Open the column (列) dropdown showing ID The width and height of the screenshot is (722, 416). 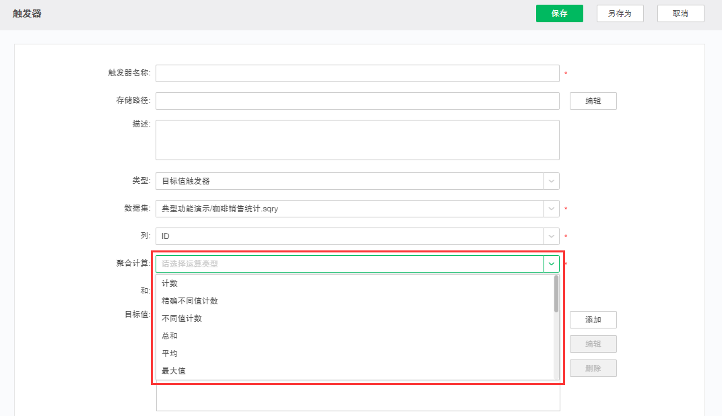(551, 236)
